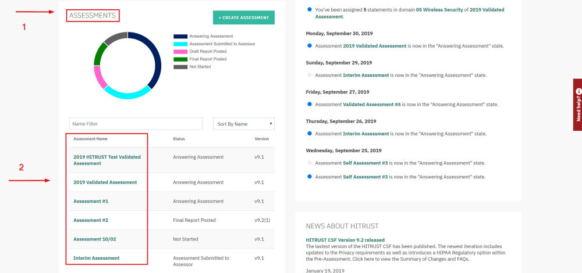Click the Version column header
582x273 pixels.
pos(262,139)
